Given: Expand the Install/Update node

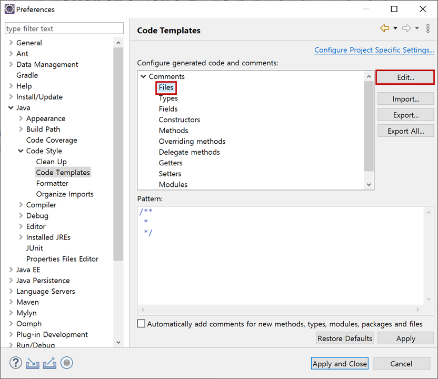Looking at the screenshot, I should click(x=11, y=97).
